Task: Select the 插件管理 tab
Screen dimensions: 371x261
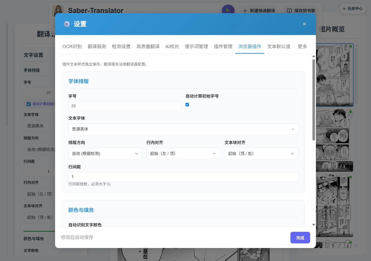Action: [x=223, y=46]
